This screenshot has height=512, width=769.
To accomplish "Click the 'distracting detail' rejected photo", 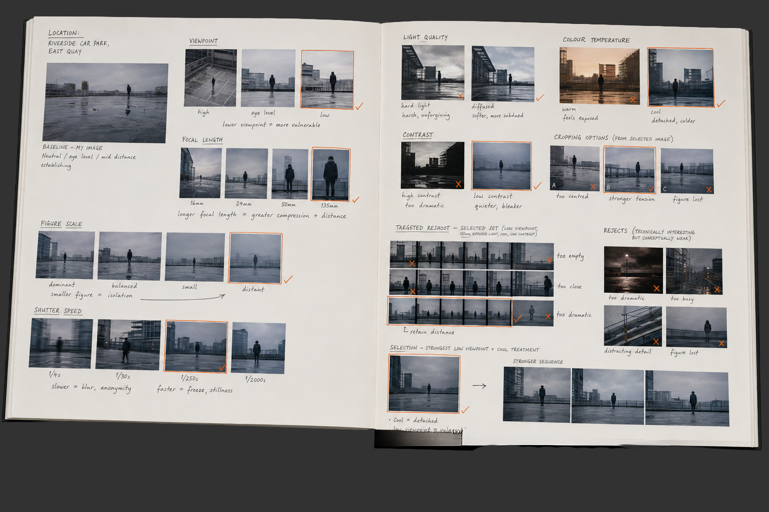I will tap(633, 326).
